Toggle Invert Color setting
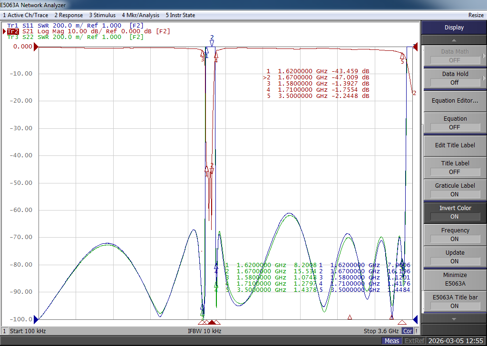The height and width of the screenshot is (346, 487). coord(454,212)
